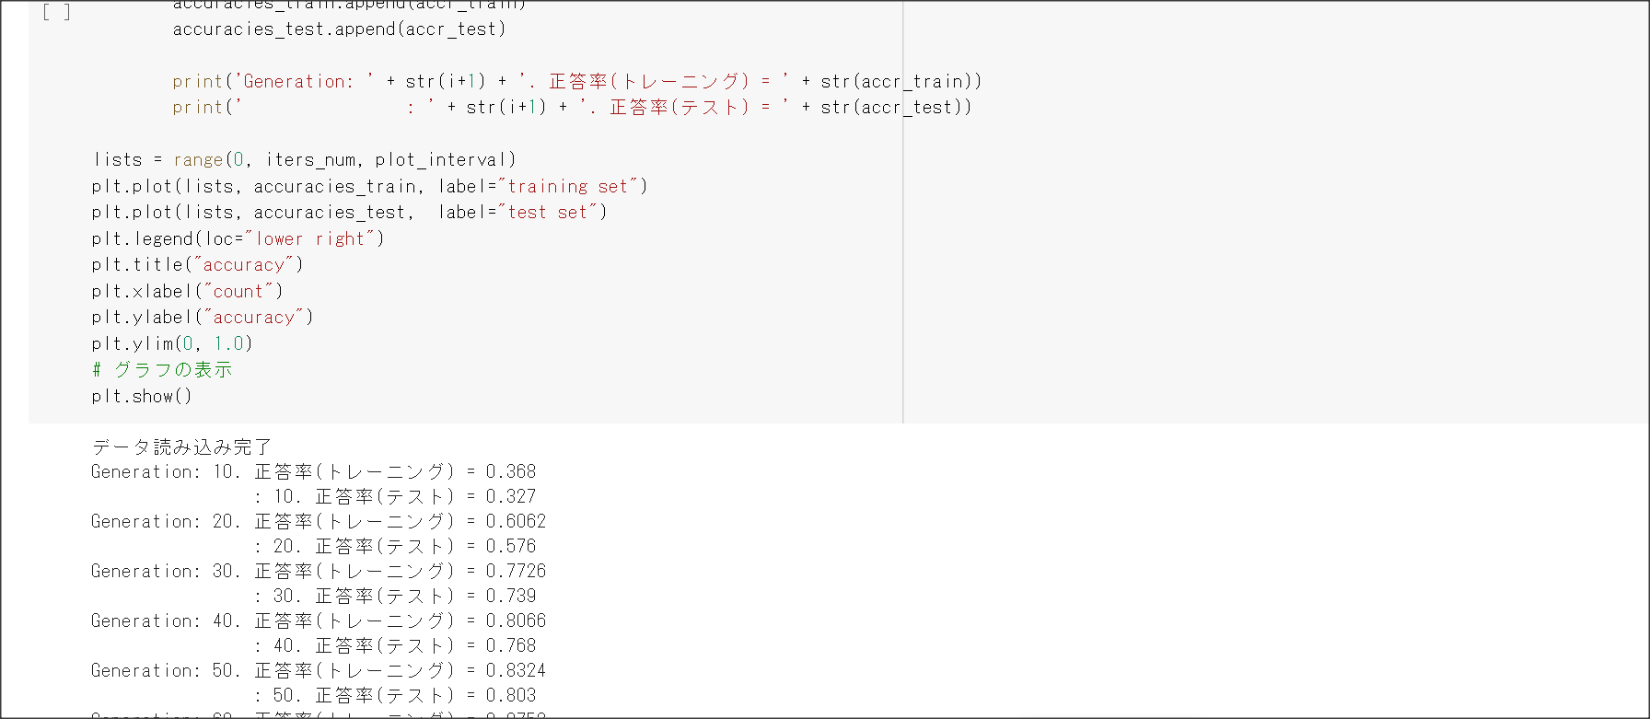Click the Generation: 10 training accuracy 0.368 line
Screen dimensions: 1650x719
point(313,471)
